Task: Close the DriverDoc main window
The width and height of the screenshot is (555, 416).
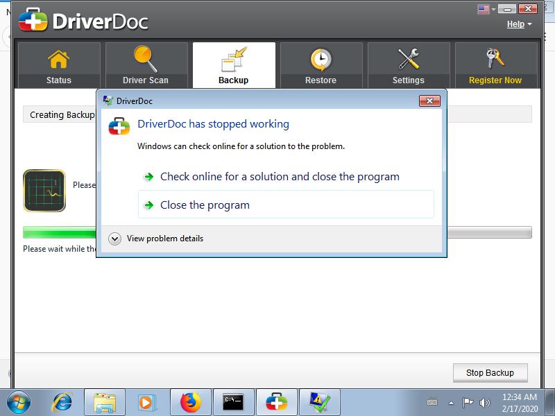Action: (x=528, y=9)
